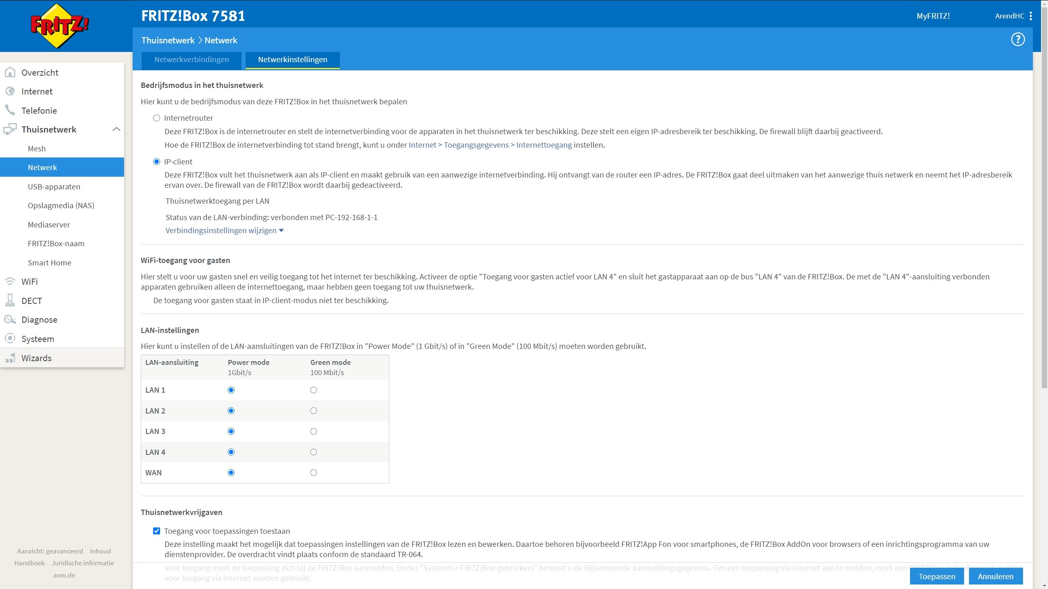Open the help question mark icon
This screenshot has width=1048, height=589.
click(1018, 40)
